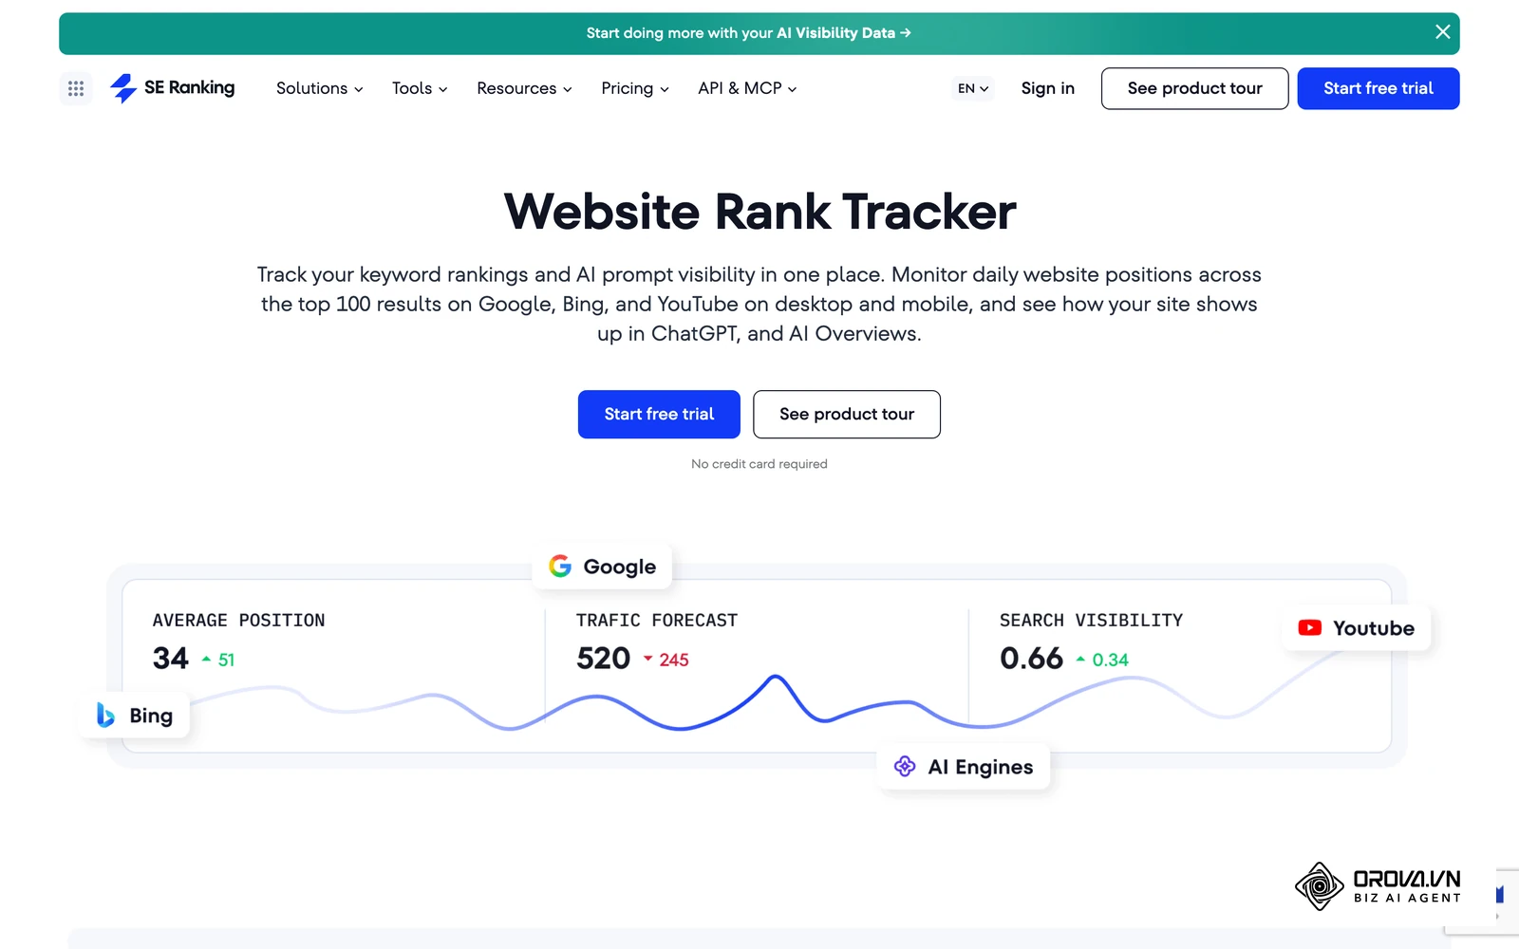
Task: Click the Youtube play icon
Action: [1309, 627]
